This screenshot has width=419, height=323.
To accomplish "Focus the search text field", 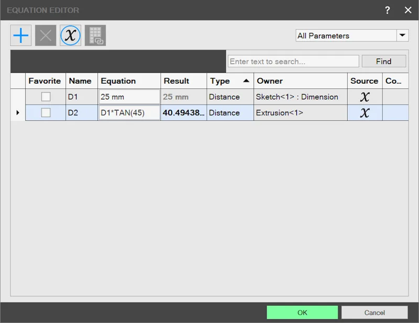I will 293,61.
